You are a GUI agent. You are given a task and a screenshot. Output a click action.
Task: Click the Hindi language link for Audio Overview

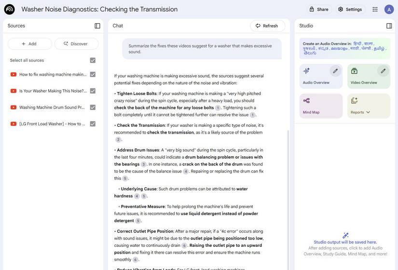pos(357,44)
